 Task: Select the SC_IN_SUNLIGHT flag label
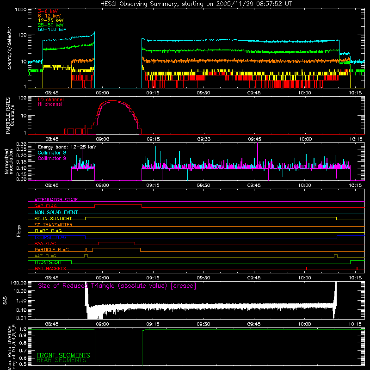(x=53, y=218)
